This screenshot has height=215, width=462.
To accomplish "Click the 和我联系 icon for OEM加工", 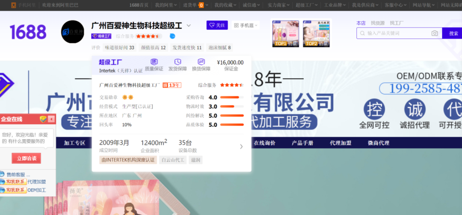I will (13, 190).
